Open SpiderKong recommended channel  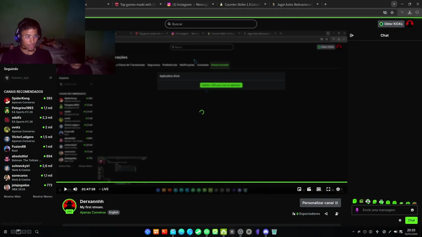(x=28, y=100)
